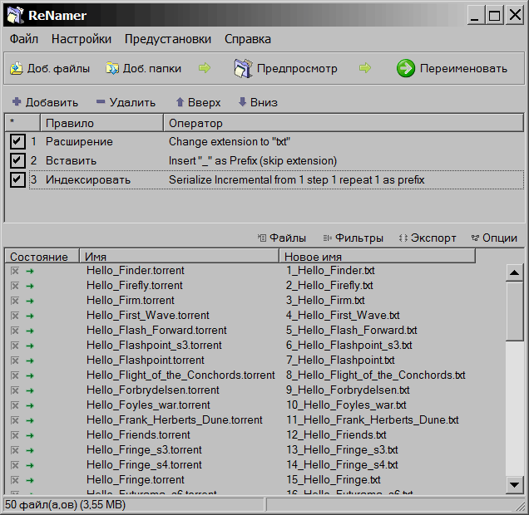The height and width of the screenshot is (515, 529).
Task: Click the Опции options button
Action: (x=494, y=238)
